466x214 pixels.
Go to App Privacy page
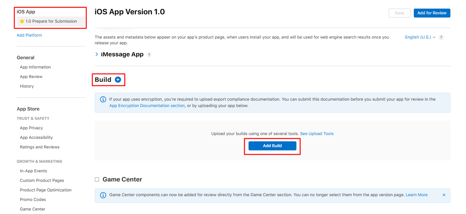point(32,128)
